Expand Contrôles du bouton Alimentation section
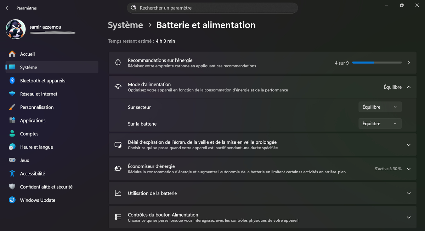The height and width of the screenshot is (231, 425). 409,217
